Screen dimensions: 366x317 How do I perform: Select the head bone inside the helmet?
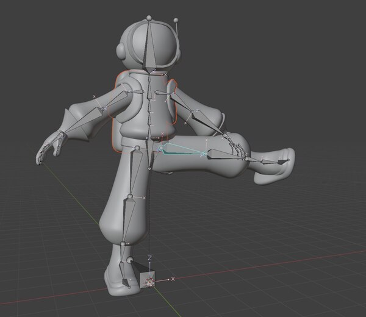149,47
